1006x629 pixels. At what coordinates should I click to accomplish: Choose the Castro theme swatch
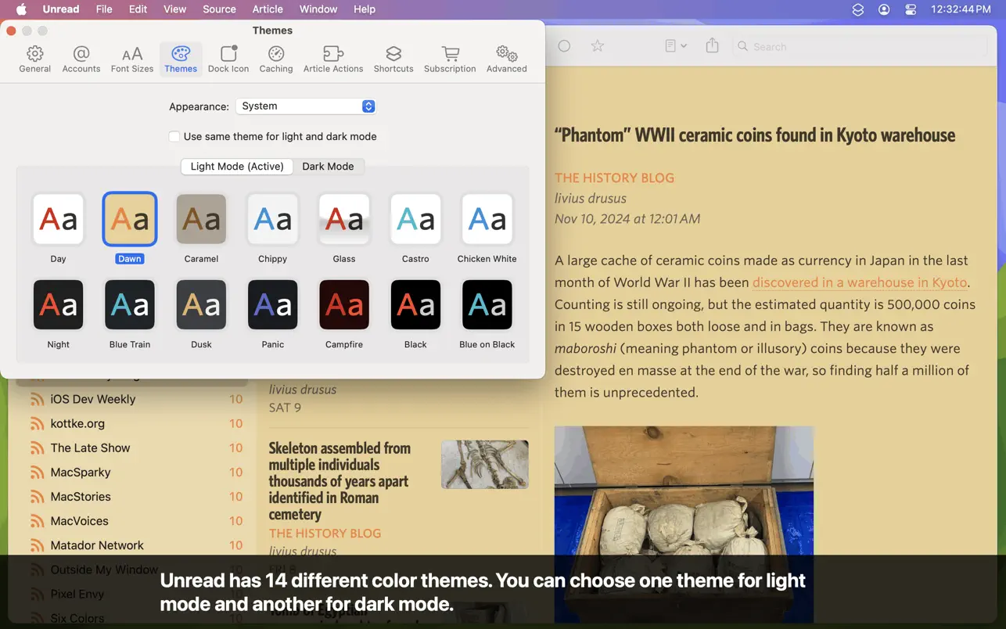click(x=415, y=219)
